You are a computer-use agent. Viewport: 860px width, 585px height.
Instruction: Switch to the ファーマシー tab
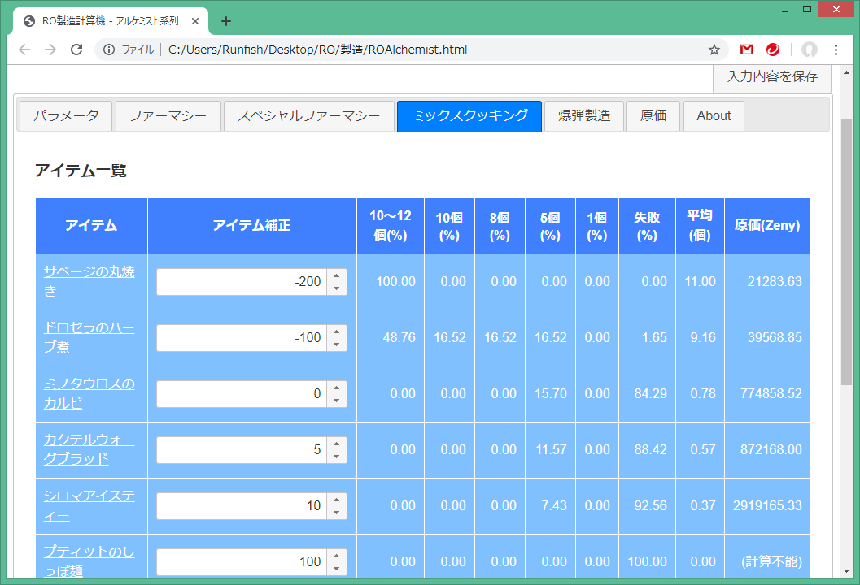(x=168, y=115)
